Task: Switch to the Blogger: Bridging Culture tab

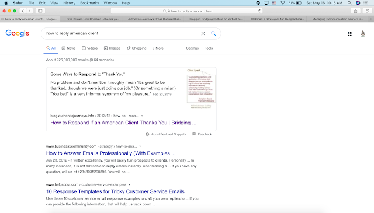Action: [x=215, y=19]
